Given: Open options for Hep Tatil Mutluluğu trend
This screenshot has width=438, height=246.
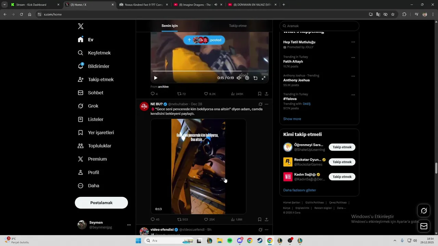Looking at the screenshot, I should coord(353,42).
